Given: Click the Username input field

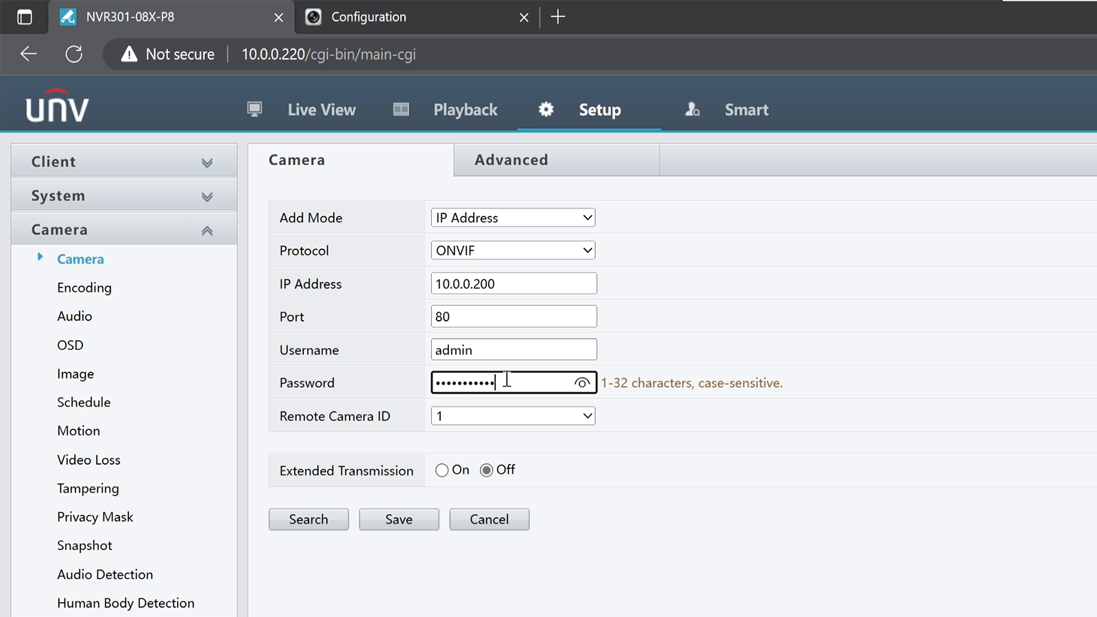Looking at the screenshot, I should [x=514, y=350].
